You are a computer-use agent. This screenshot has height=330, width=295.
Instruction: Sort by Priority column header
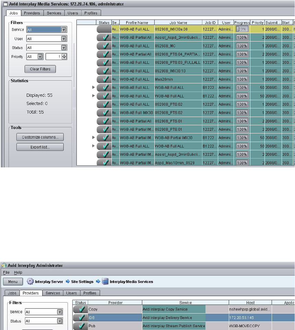click(258, 23)
